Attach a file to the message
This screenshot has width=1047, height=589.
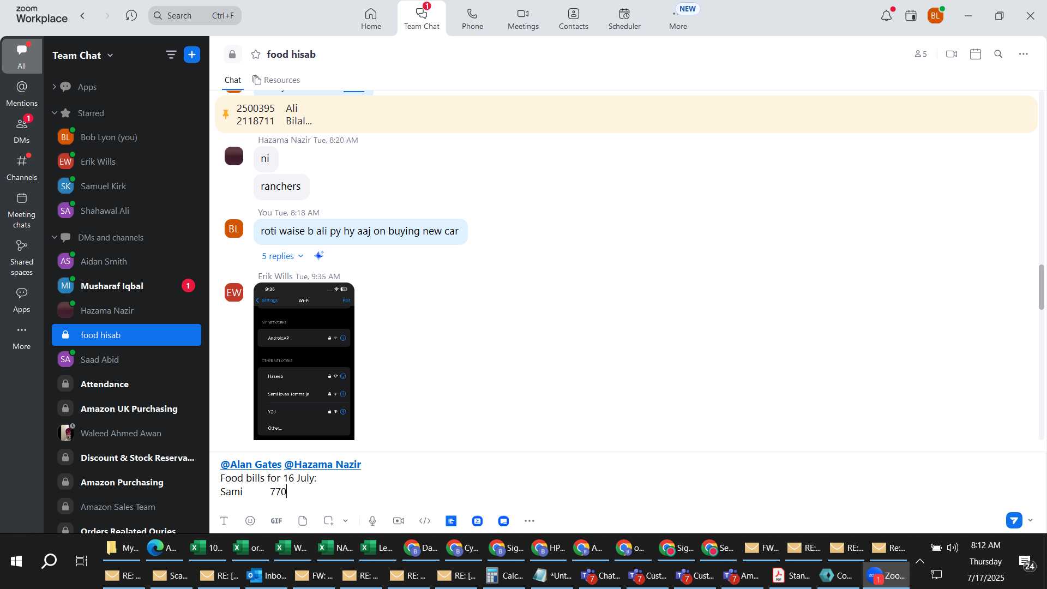point(303,521)
